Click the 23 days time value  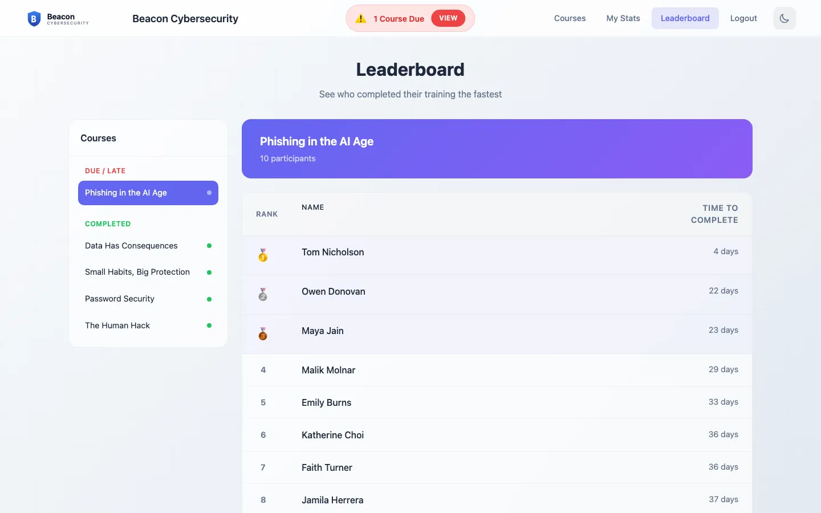724,330
